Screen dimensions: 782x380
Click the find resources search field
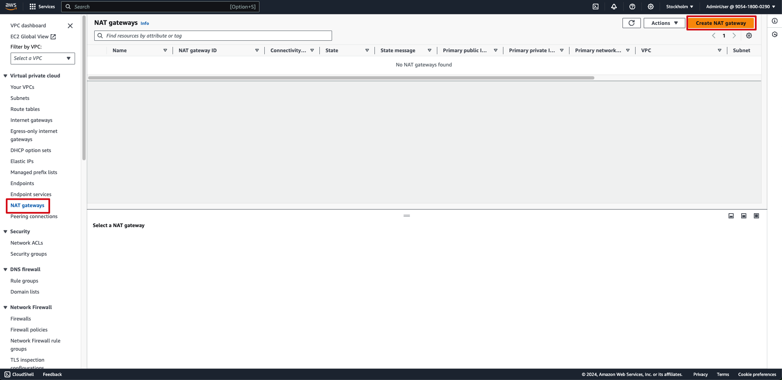click(x=213, y=35)
